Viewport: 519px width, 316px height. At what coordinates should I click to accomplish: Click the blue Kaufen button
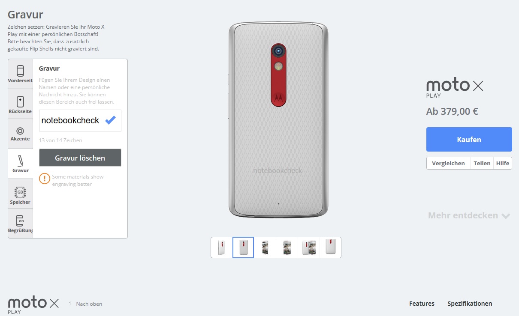[x=469, y=139]
